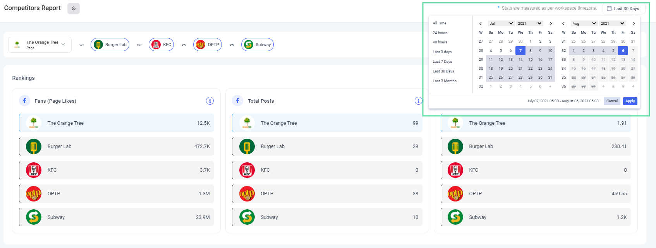Open the report settings gear icon
656x248 pixels.
coord(74,8)
